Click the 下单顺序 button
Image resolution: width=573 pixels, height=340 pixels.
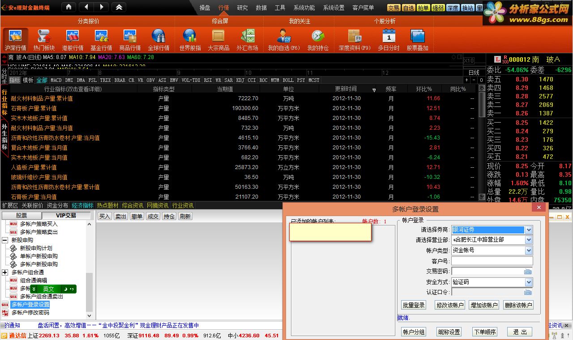485,332
